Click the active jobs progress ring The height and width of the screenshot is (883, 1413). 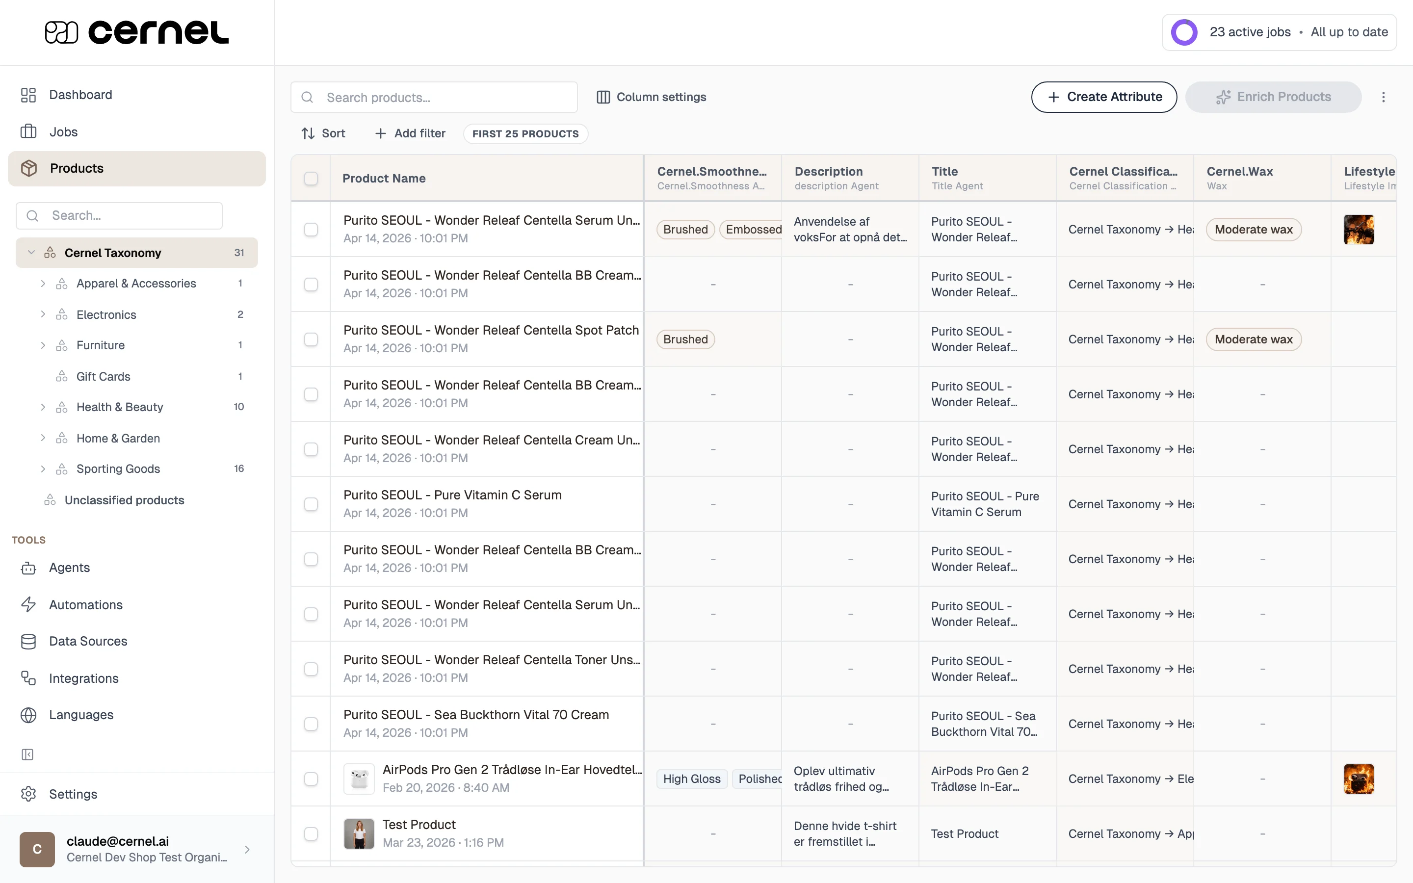point(1185,32)
